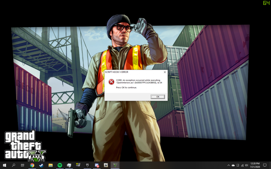Viewport: 271px width, 169px height.
Task: Expand hidden system tray icons
Action: [x=228, y=165]
